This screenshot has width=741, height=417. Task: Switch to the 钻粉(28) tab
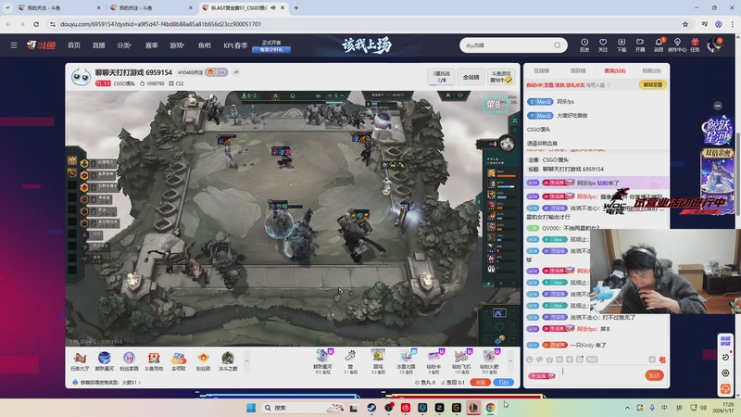(x=651, y=71)
